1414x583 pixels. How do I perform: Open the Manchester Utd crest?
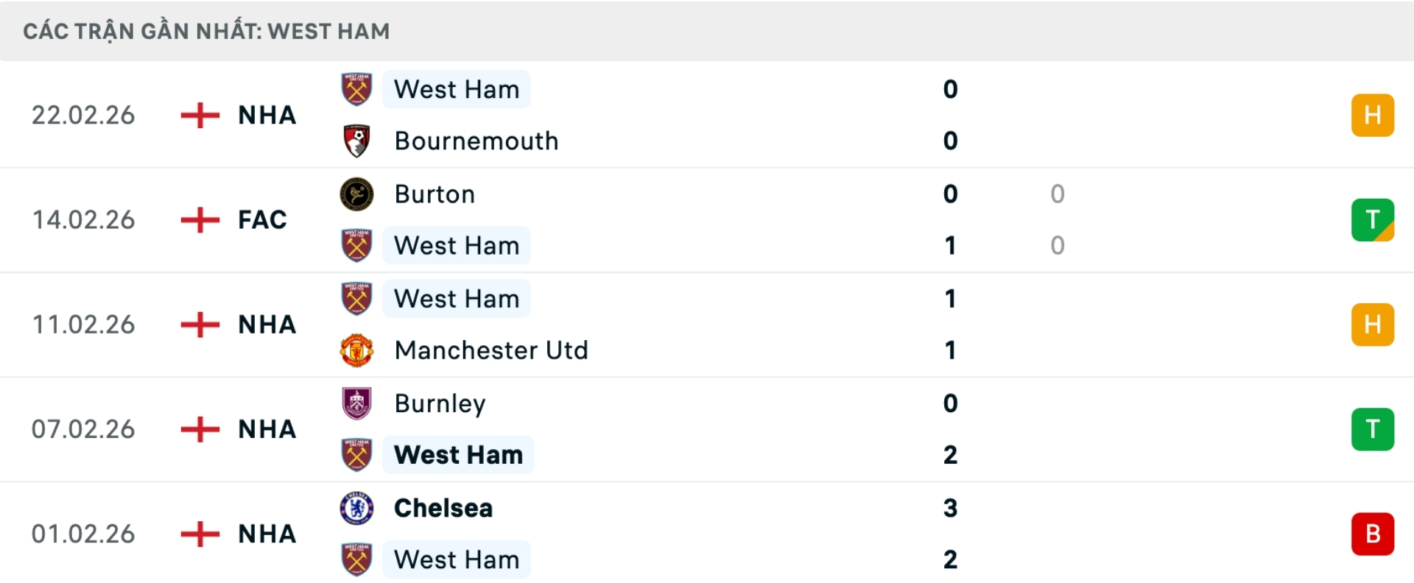click(x=356, y=350)
